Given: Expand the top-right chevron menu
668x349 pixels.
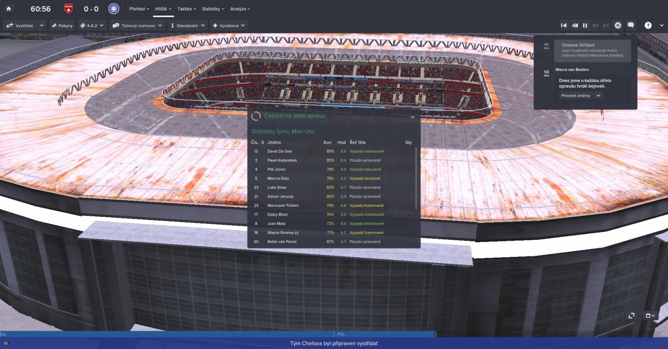Looking at the screenshot, I should click(x=661, y=25).
